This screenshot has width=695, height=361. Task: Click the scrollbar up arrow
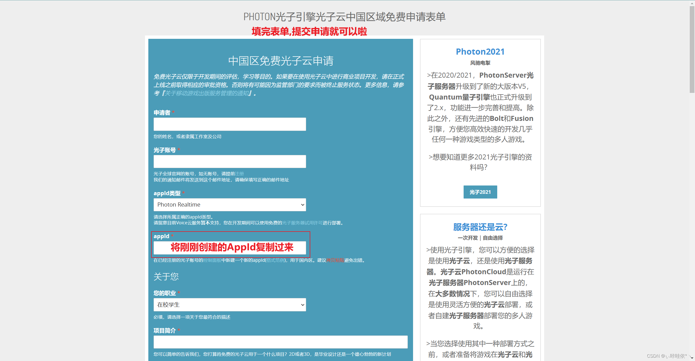692,3
